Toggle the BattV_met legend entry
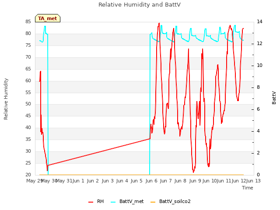Image resolution: width=280 pixels, height=210 pixels. (x=127, y=201)
